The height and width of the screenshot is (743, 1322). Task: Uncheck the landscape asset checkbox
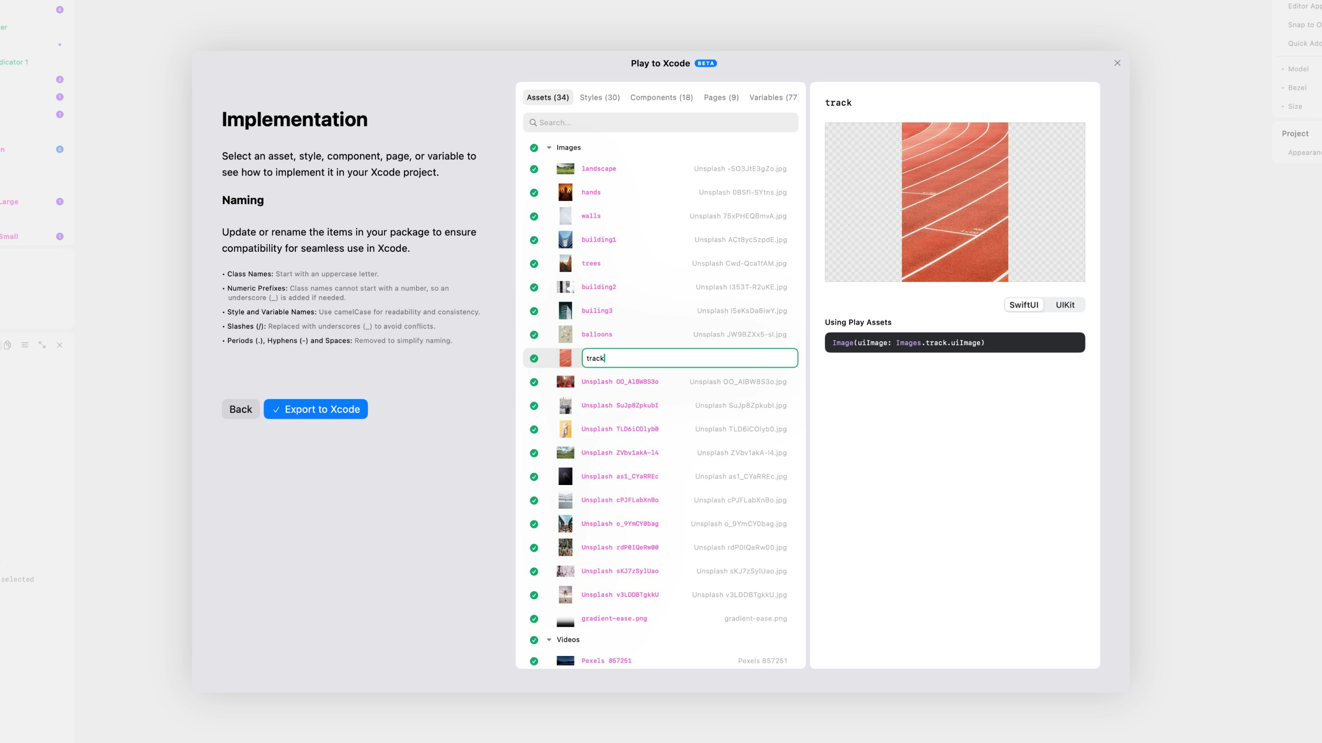pos(534,169)
